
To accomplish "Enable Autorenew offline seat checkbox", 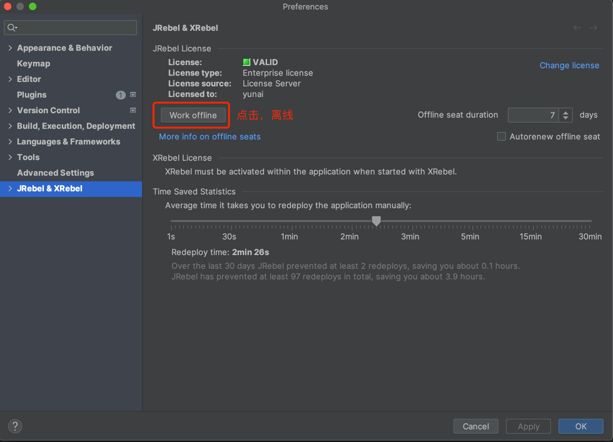I will click(501, 136).
